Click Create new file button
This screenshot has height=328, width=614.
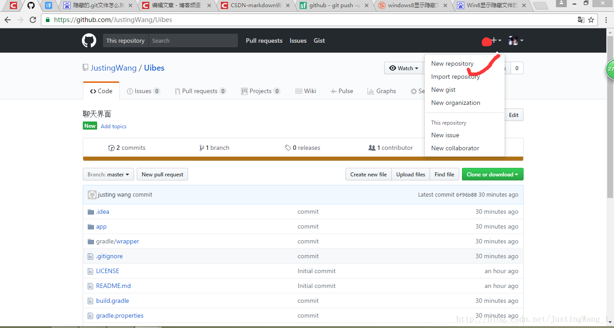point(368,174)
